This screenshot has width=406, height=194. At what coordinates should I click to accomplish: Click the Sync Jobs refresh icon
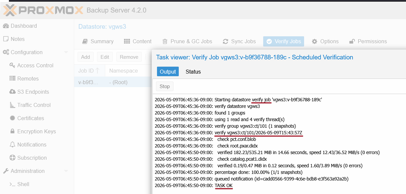(226, 41)
